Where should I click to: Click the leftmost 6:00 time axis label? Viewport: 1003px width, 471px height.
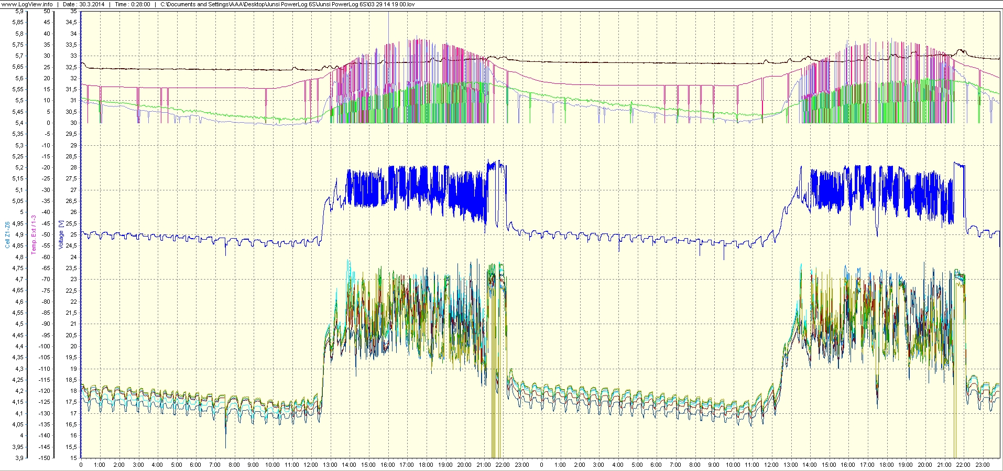click(195, 465)
